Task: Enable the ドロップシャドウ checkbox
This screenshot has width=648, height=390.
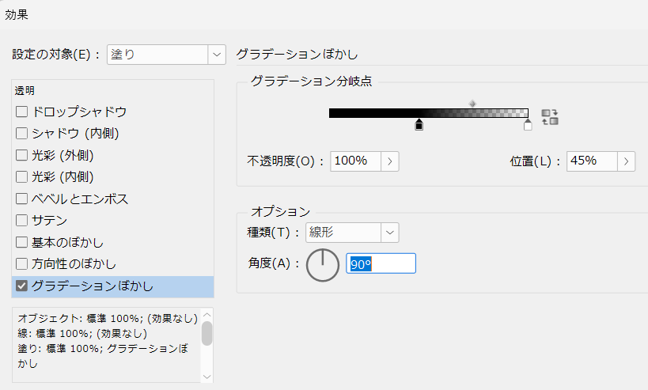Action: (22, 112)
